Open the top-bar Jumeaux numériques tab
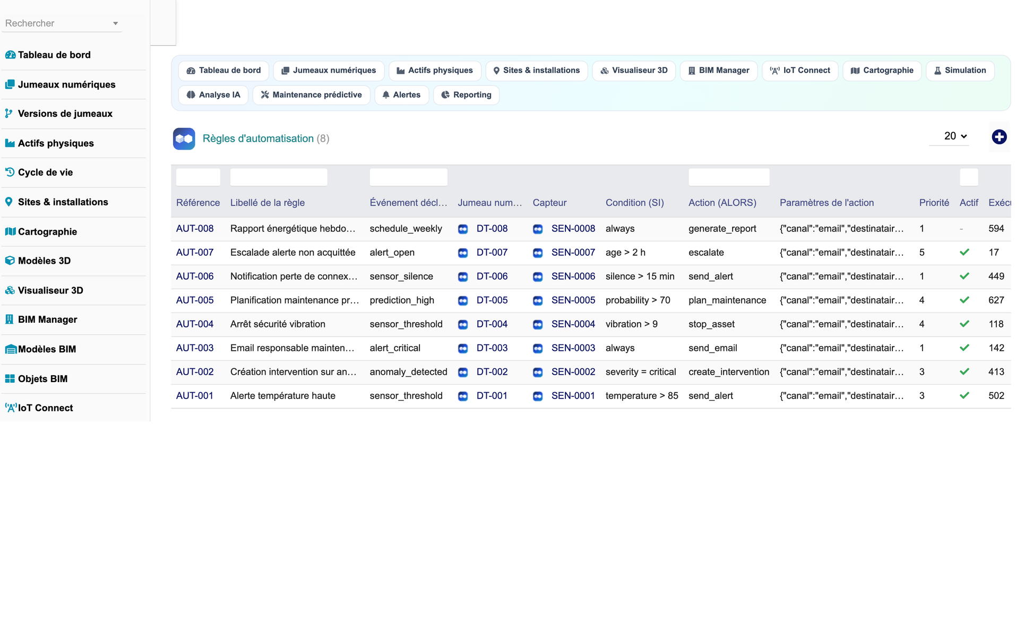 click(x=329, y=71)
